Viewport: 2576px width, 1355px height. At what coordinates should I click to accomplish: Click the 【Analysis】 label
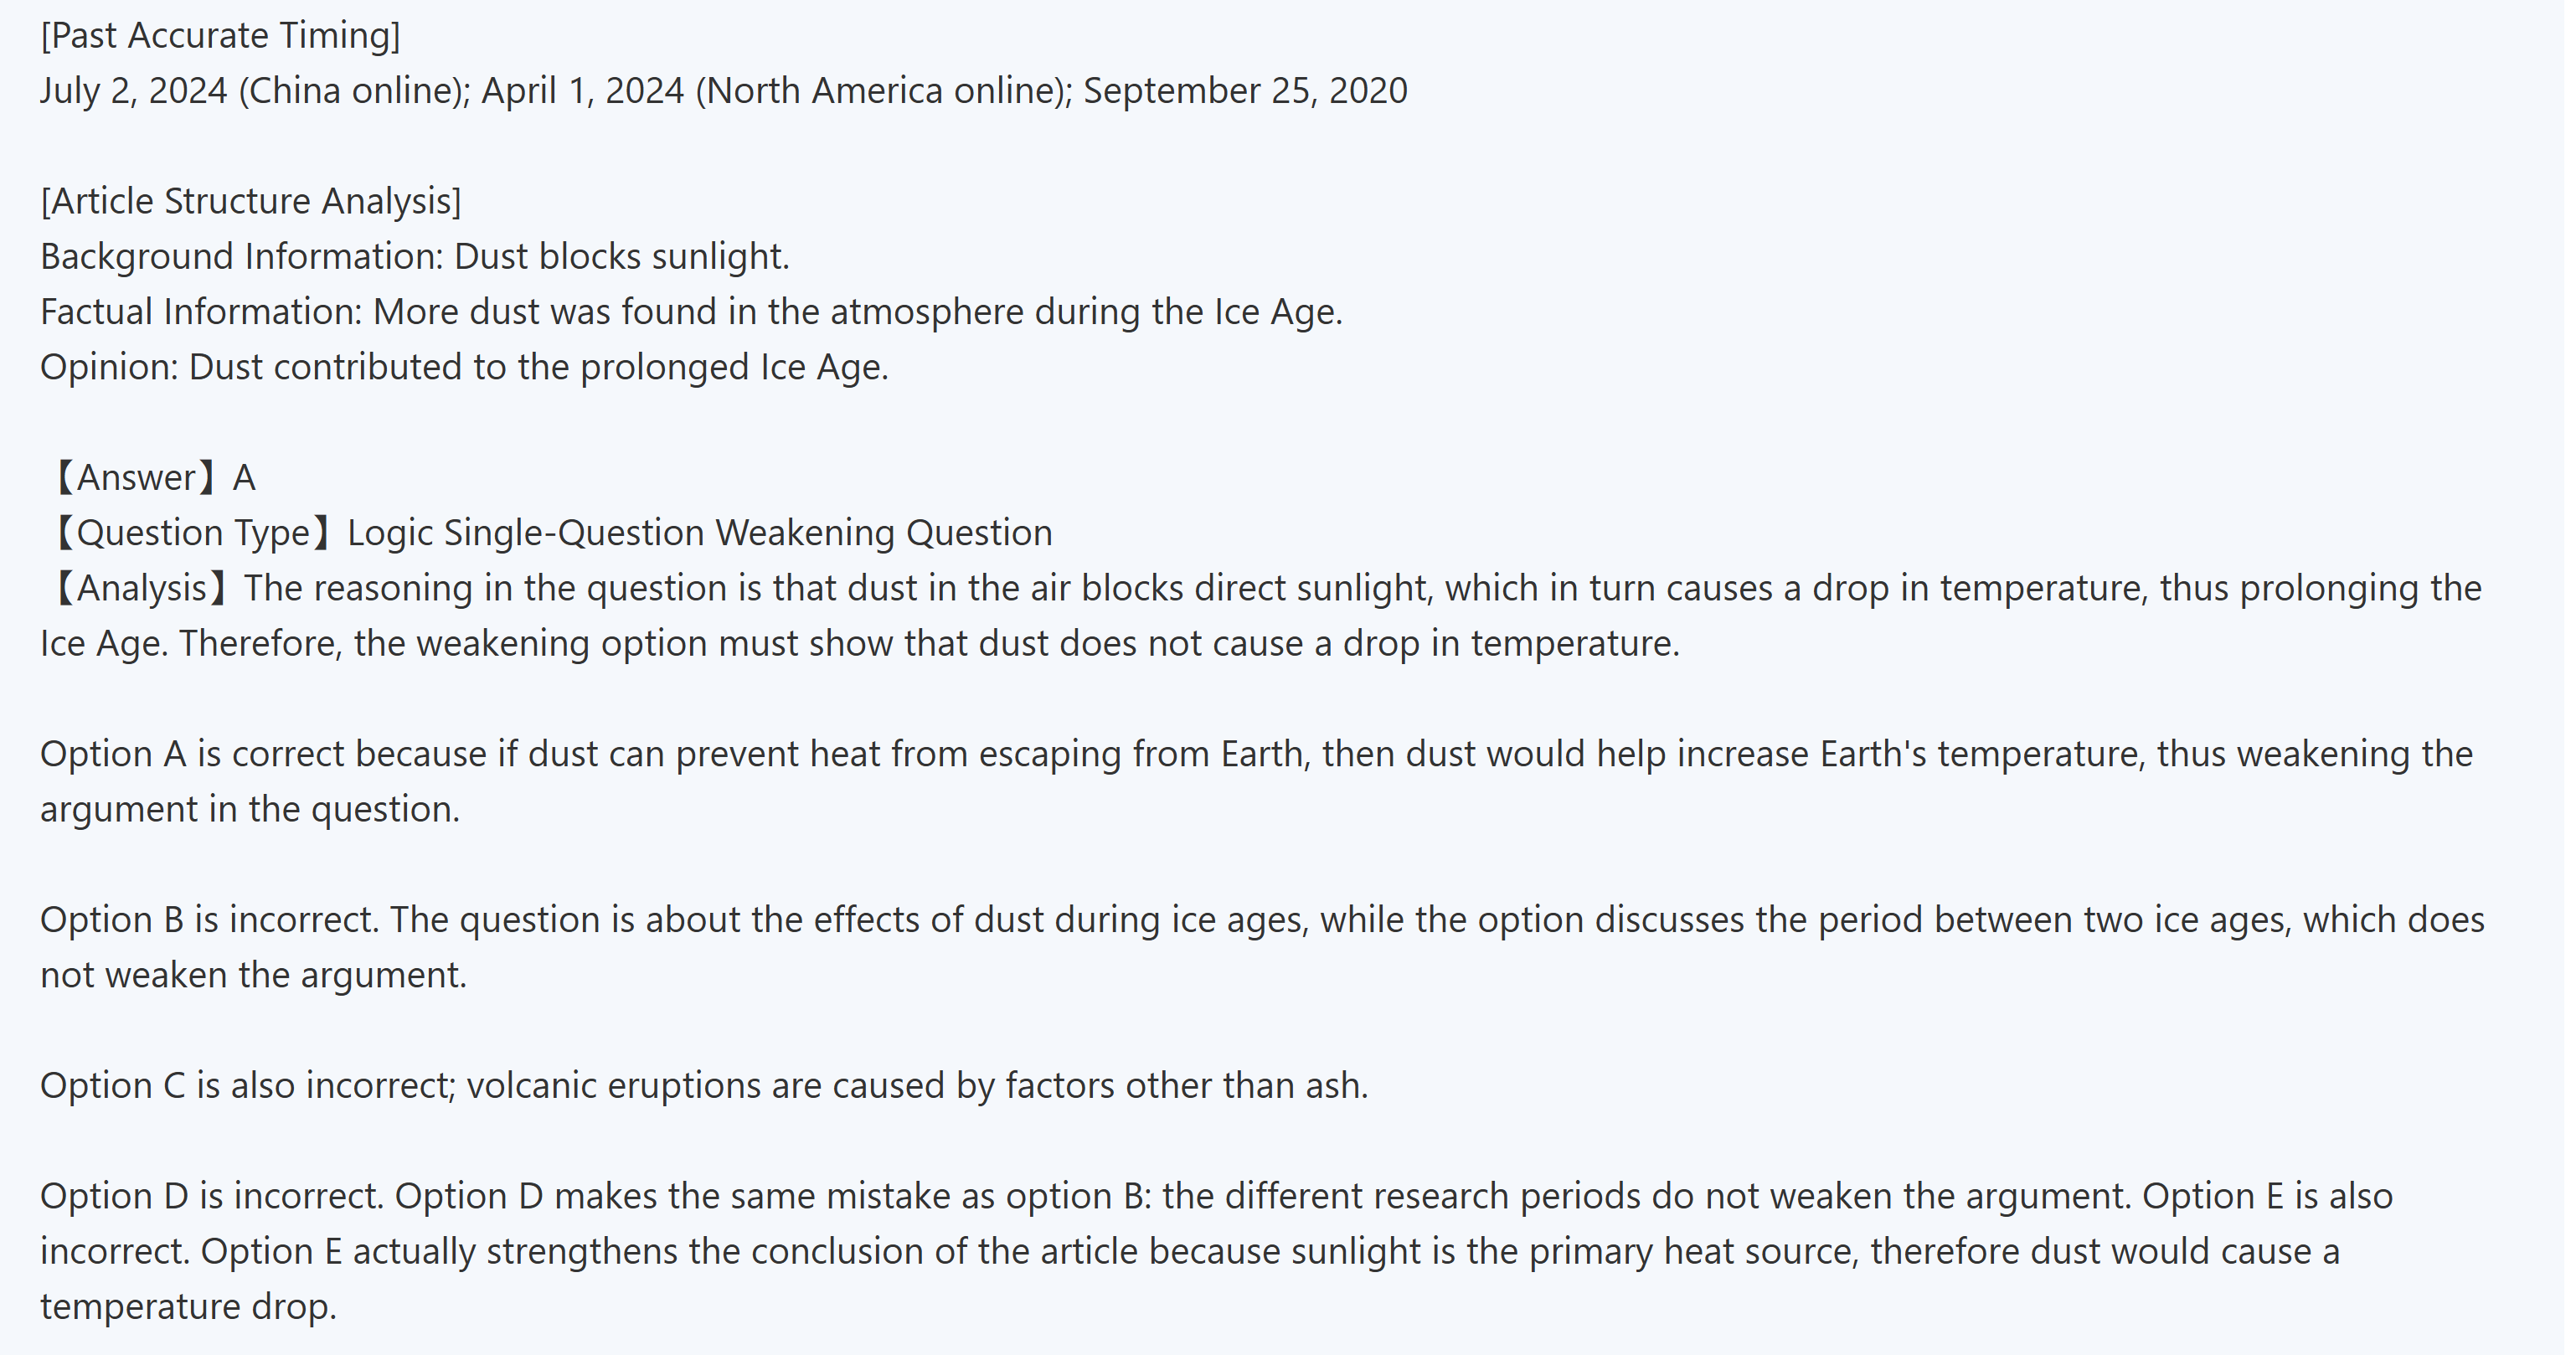click(140, 588)
